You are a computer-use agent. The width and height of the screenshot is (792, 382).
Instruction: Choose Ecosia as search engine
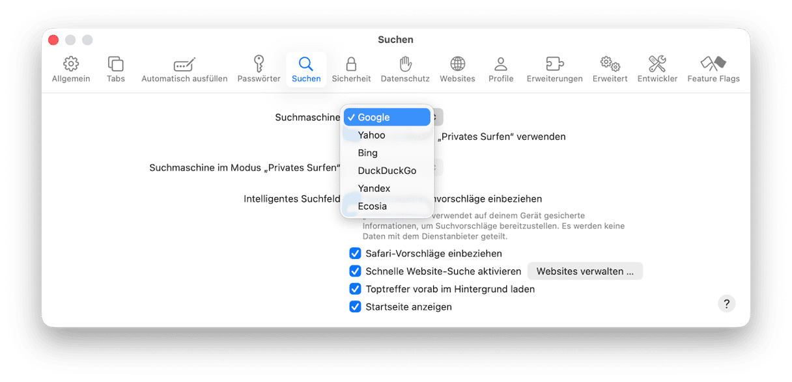click(387, 206)
